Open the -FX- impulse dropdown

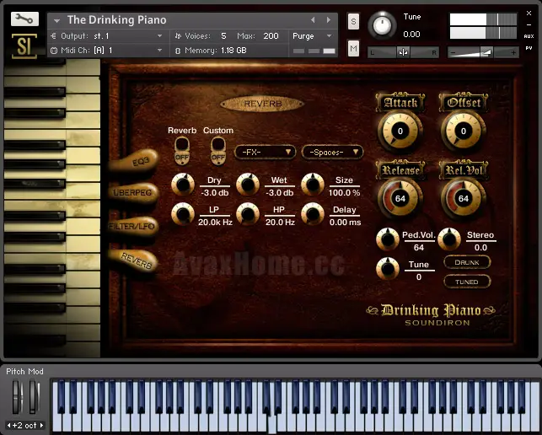click(x=266, y=152)
